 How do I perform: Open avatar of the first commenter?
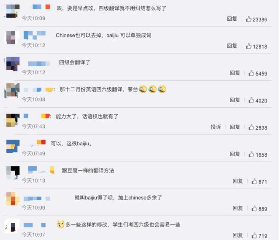point(13,11)
